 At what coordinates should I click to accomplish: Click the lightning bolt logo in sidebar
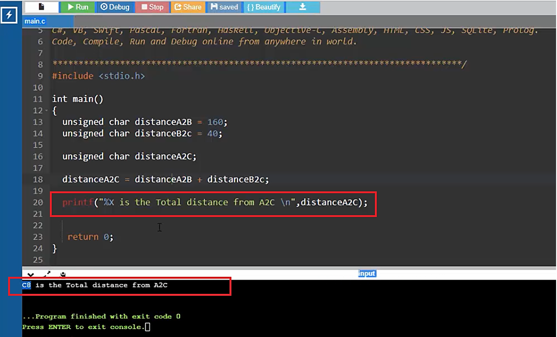coord(9,15)
